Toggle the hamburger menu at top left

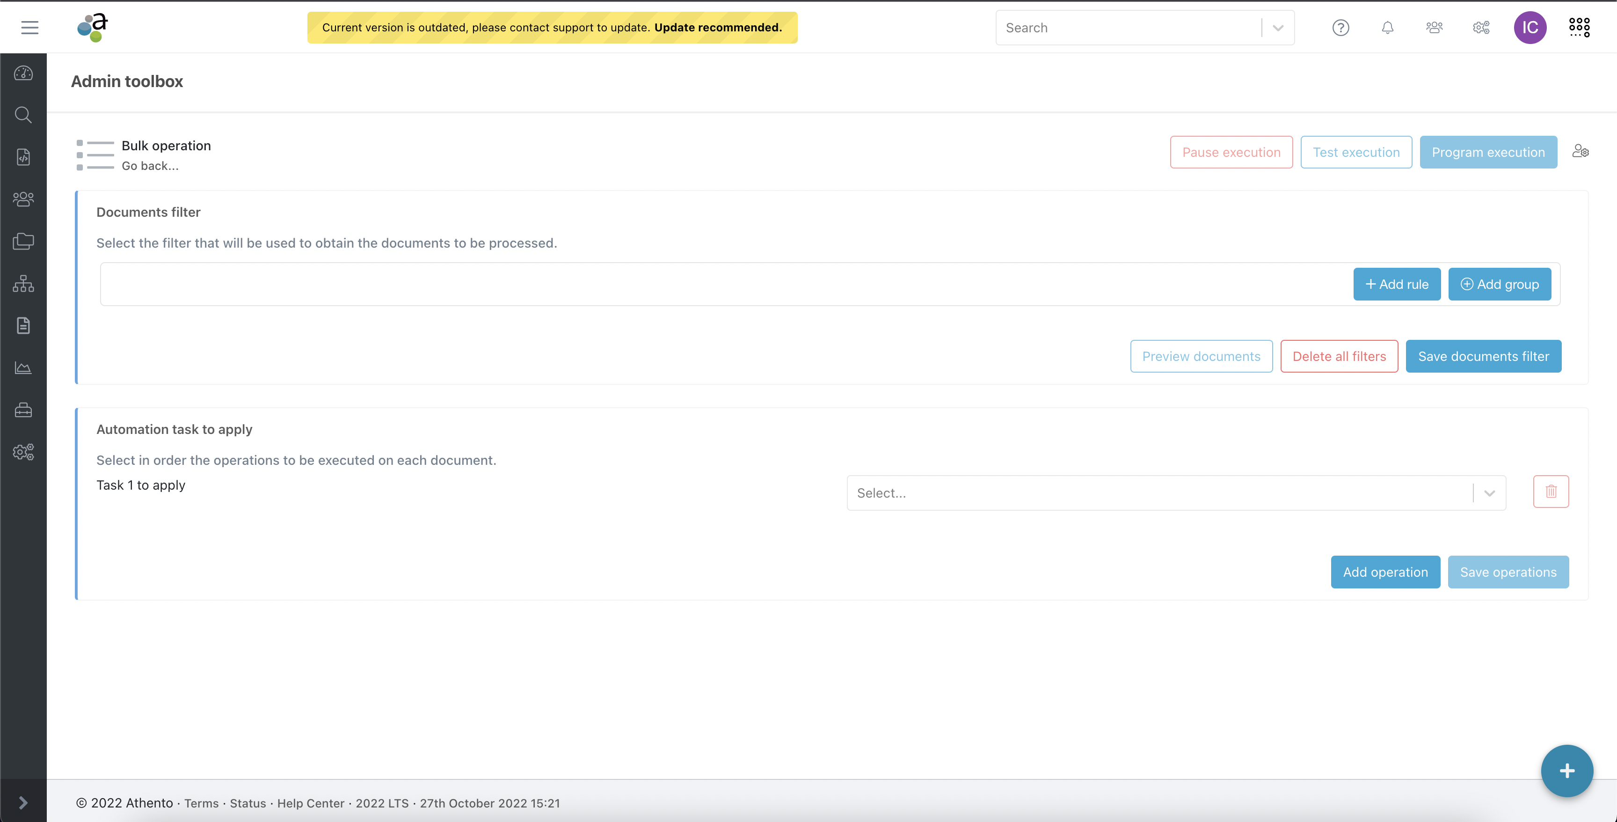click(29, 28)
